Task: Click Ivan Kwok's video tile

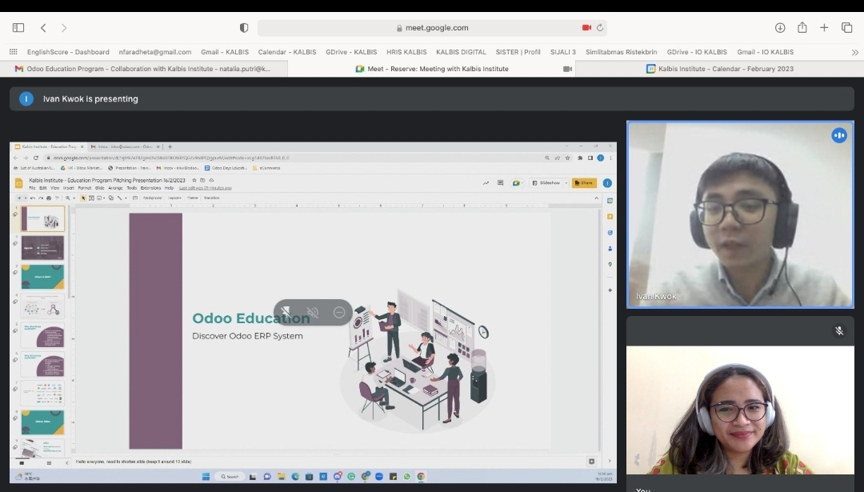Action: [x=740, y=214]
